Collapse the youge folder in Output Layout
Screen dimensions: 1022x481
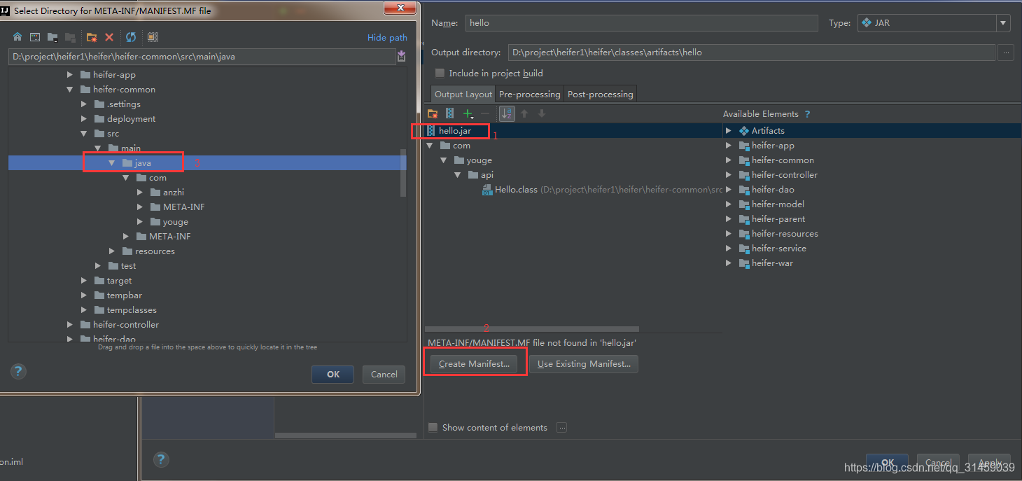click(x=443, y=160)
